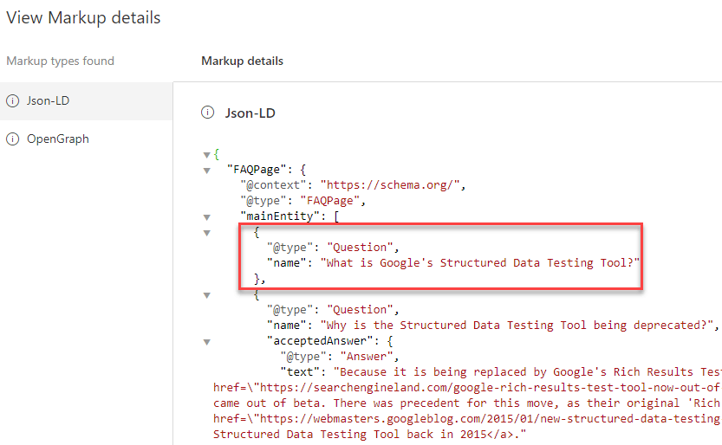
Task: Click the "Markup types found" label
Action: pyautogui.click(x=61, y=61)
